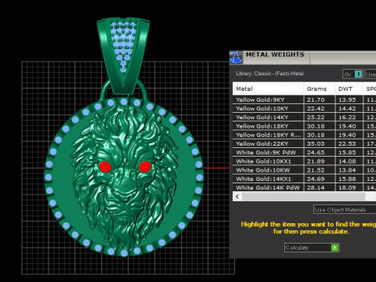376x282 pixels.
Task: Select the Yellow Gold:18KY row
Action: click(304, 126)
